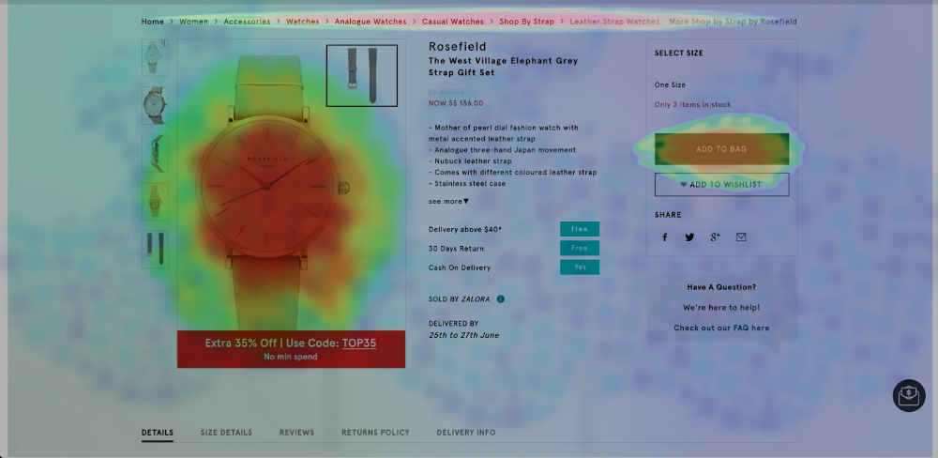Screen dimensions: 938x458
Task: View the strap-pair thumbnail at bottom of gallery
Action: click(154, 249)
